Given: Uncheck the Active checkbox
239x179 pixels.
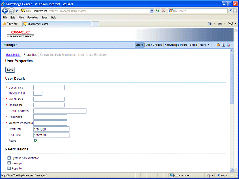Looking at the screenshot, I should point(36,141).
